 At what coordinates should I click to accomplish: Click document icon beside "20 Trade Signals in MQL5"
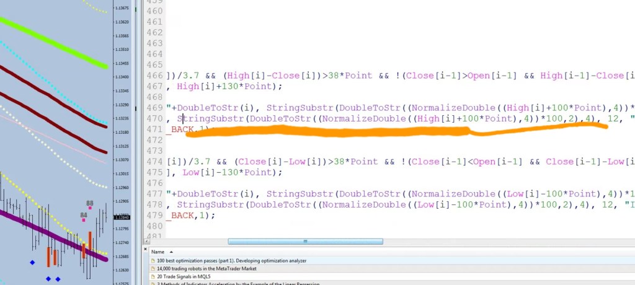153,276
